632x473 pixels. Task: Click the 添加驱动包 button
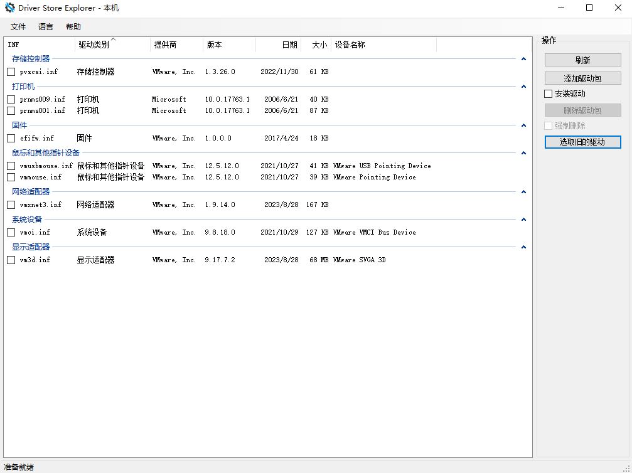click(x=582, y=79)
